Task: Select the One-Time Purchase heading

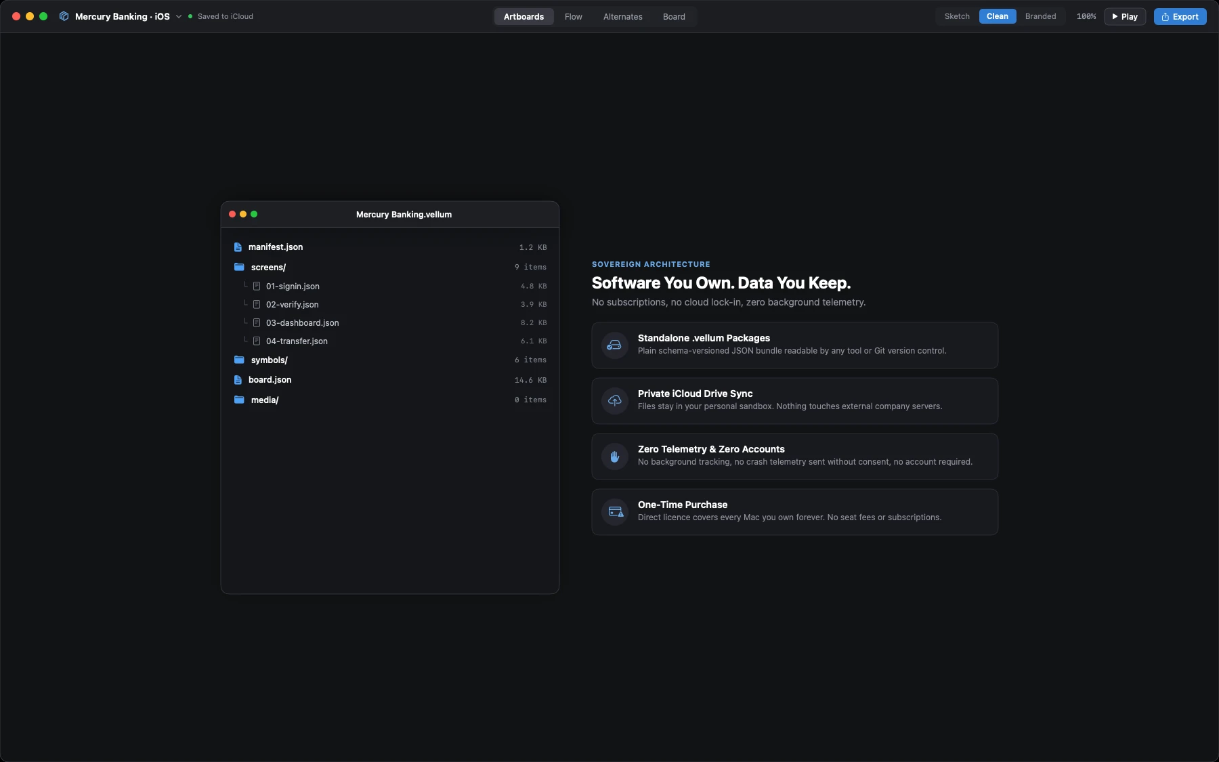Action: pos(683,505)
